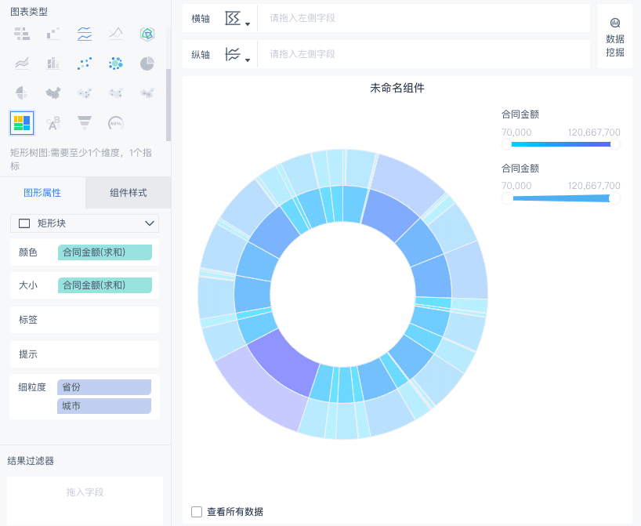Choose the bubble cluster chart type
641x526 pixels.
(x=116, y=63)
